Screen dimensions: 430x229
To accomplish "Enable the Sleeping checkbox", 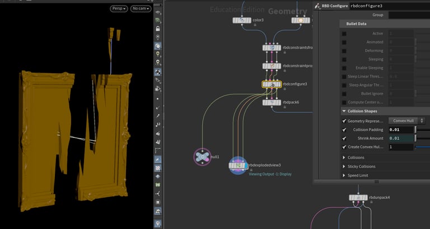I will [x=344, y=59].
